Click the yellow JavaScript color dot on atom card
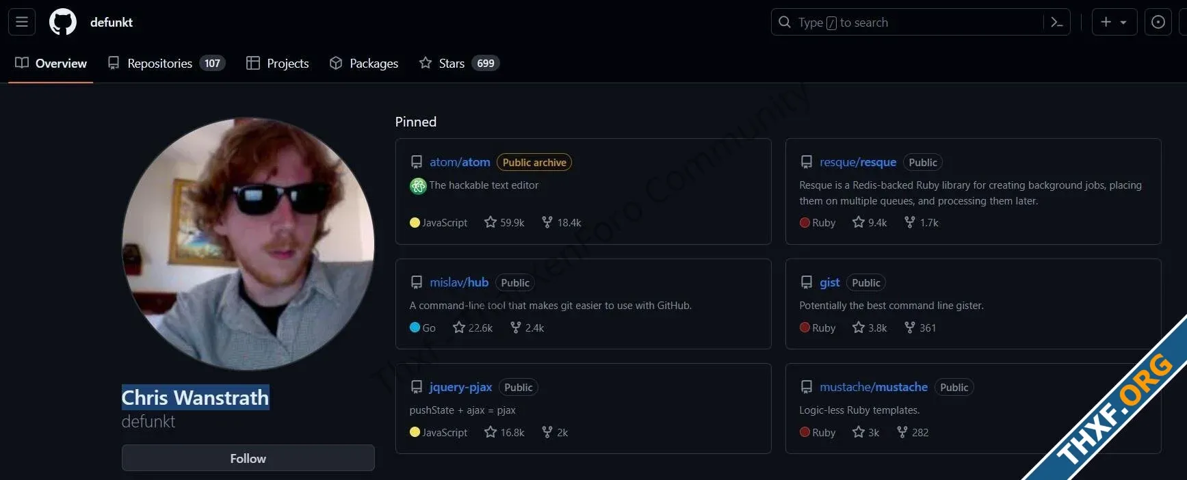The width and height of the screenshot is (1187, 480). click(415, 222)
